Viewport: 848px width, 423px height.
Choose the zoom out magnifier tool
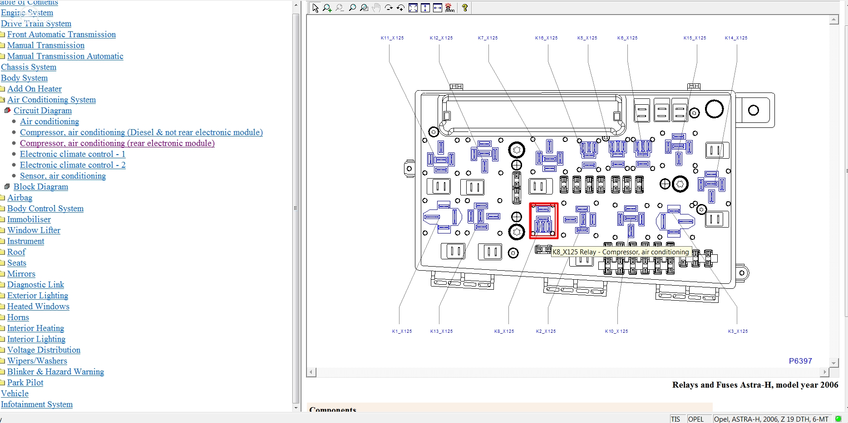pyautogui.click(x=340, y=8)
